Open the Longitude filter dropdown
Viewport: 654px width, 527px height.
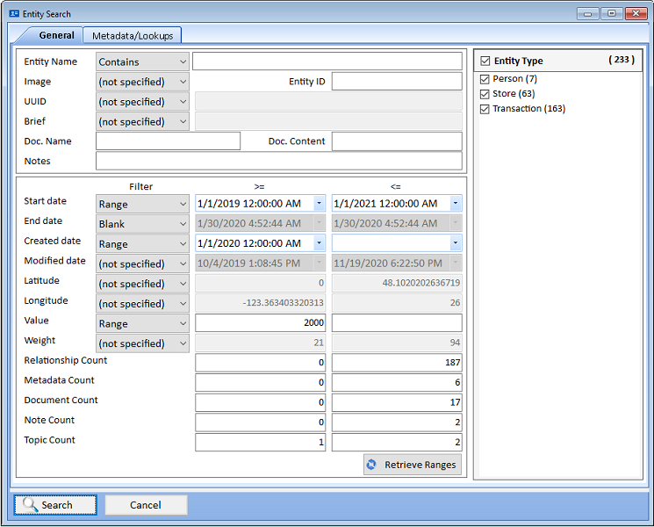coord(142,304)
